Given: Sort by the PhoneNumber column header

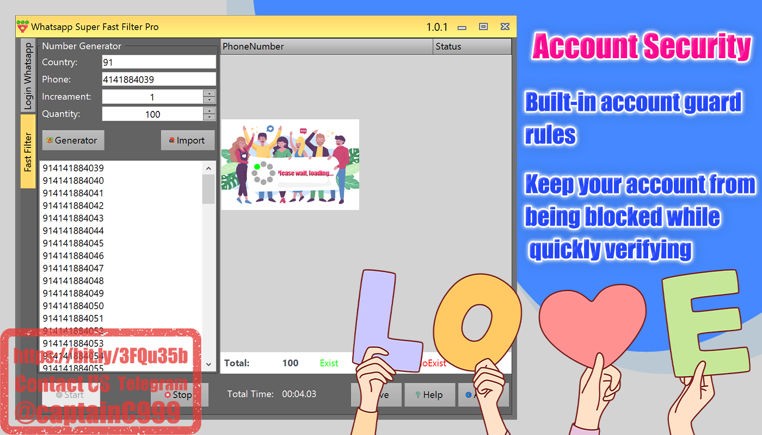Looking at the screenshot, I should 327,46.
